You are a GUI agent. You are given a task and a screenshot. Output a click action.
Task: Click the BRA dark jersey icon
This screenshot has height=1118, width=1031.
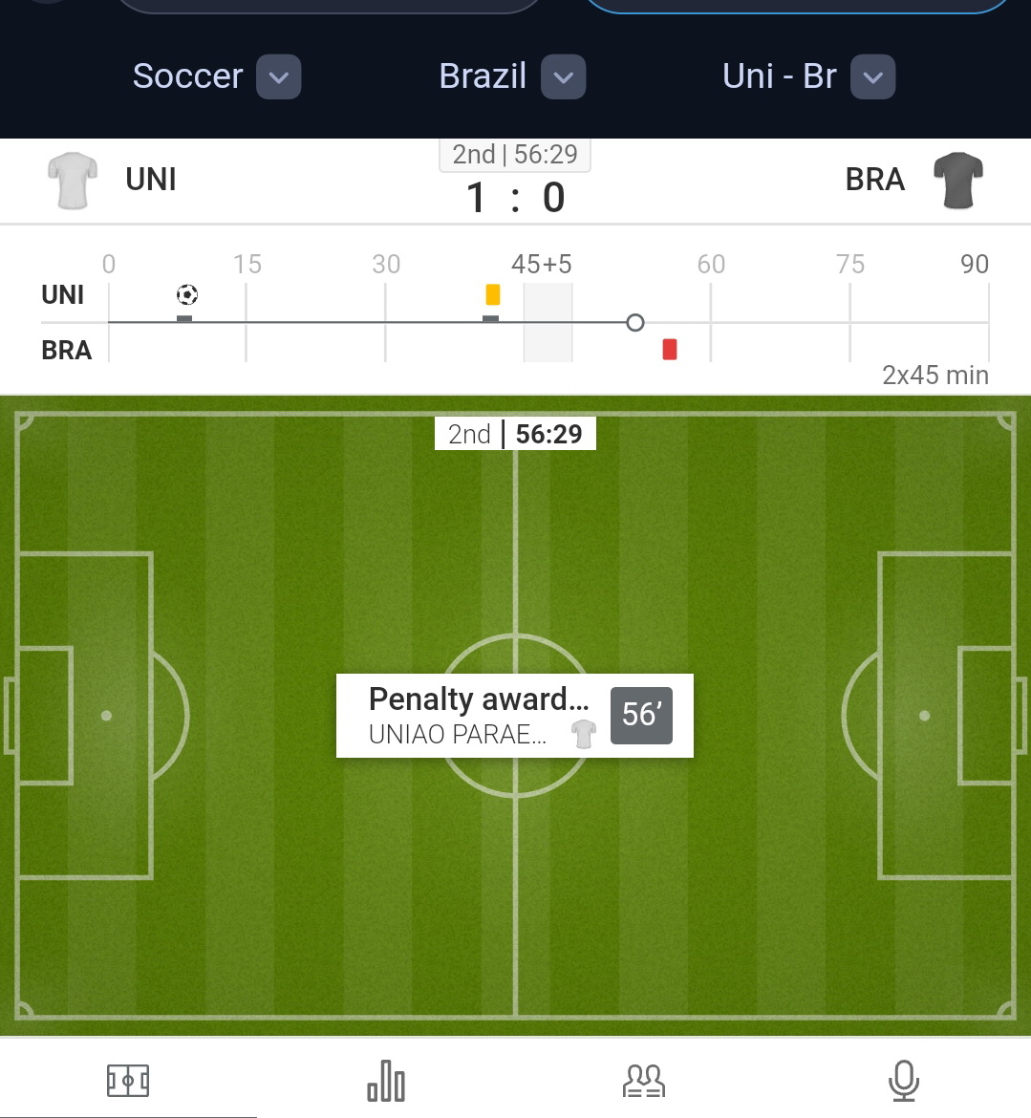pos(958,180)
